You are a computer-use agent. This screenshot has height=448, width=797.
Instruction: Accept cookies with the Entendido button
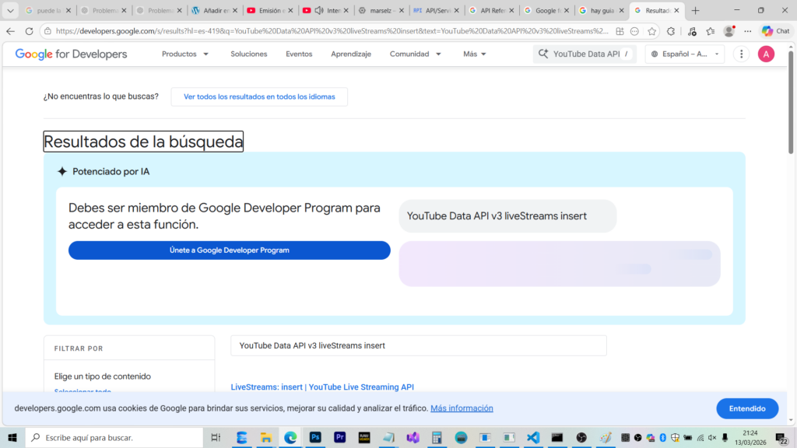coord(746,408)
